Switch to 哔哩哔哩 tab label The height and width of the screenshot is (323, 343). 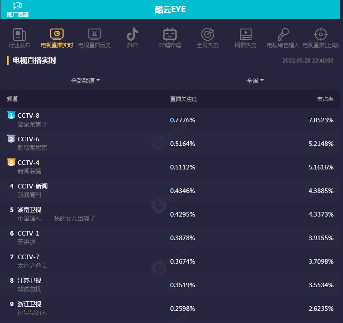coord(170,45)
